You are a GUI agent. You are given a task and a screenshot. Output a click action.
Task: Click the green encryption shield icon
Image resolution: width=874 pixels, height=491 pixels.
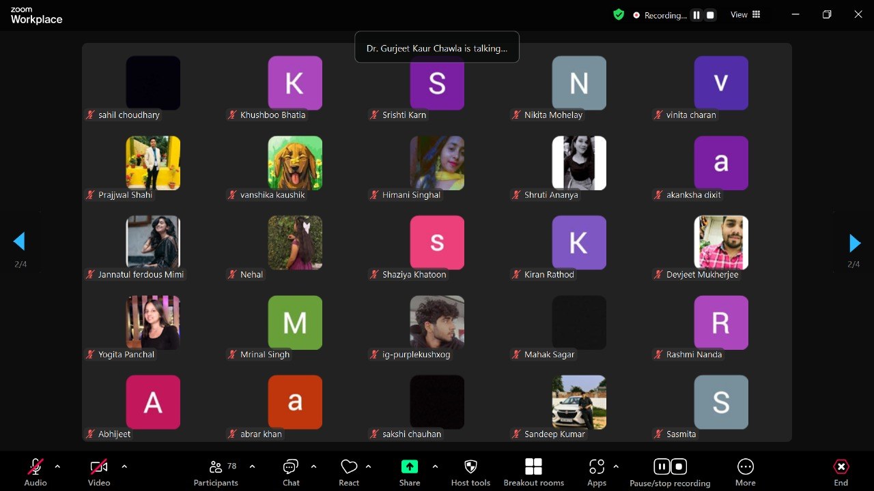coord(619,14)
